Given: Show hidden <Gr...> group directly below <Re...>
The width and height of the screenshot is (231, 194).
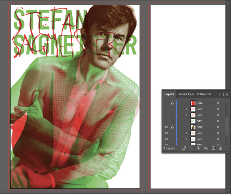Looking at the screenshot, I should click(x=166, y=109).
